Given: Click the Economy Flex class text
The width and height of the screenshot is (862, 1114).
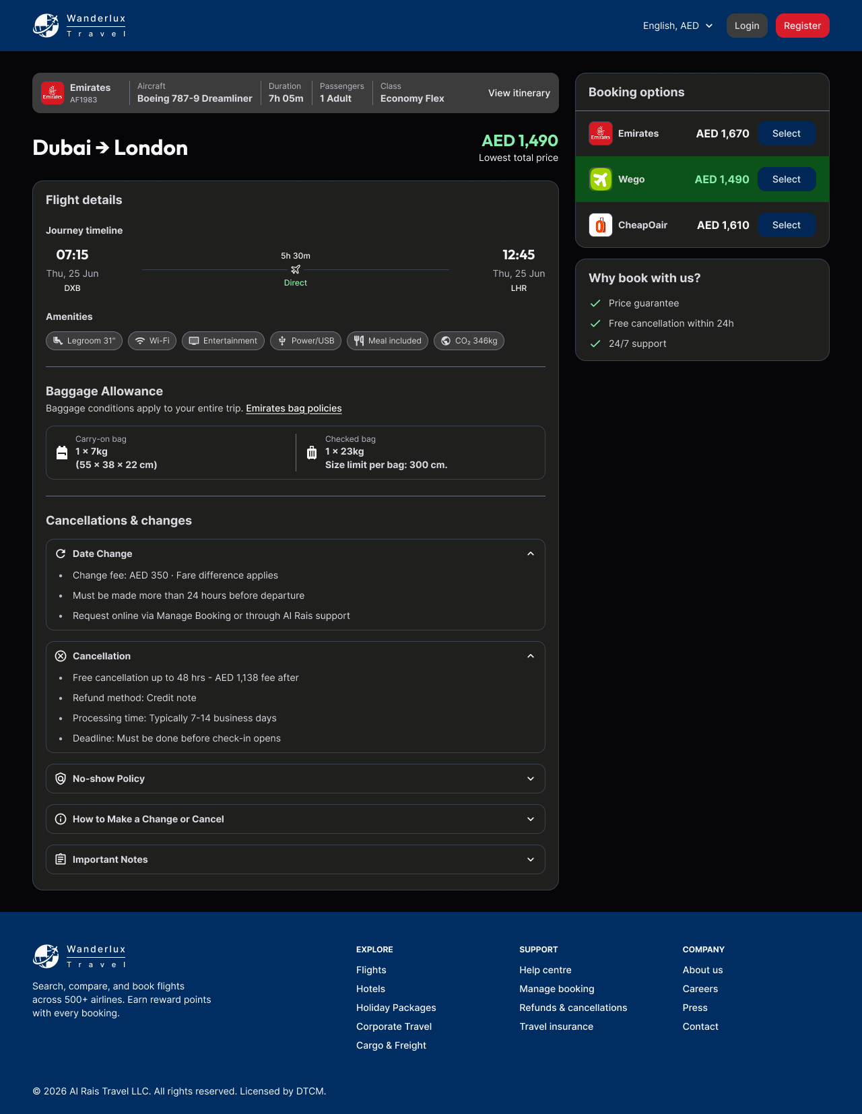Looking at the screenshot, I should [412, 98].
